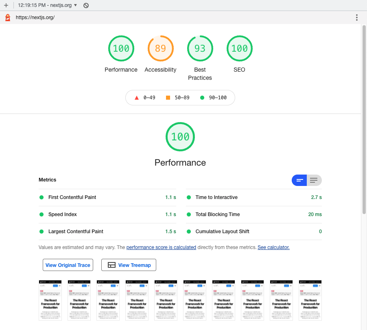The width and height of the screenshot is (367, 330).
Task: Click the nextjs.org URL link
Action: (x=35, y=17)
